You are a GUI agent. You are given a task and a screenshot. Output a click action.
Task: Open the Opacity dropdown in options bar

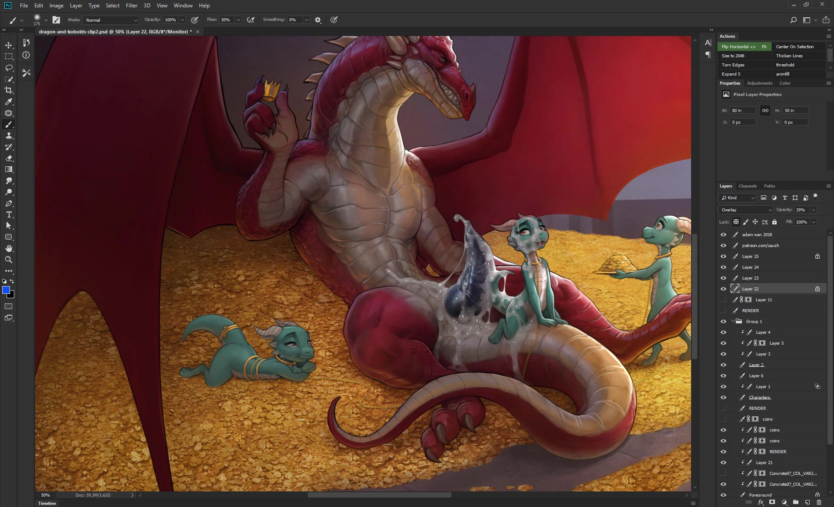[182, 20]
